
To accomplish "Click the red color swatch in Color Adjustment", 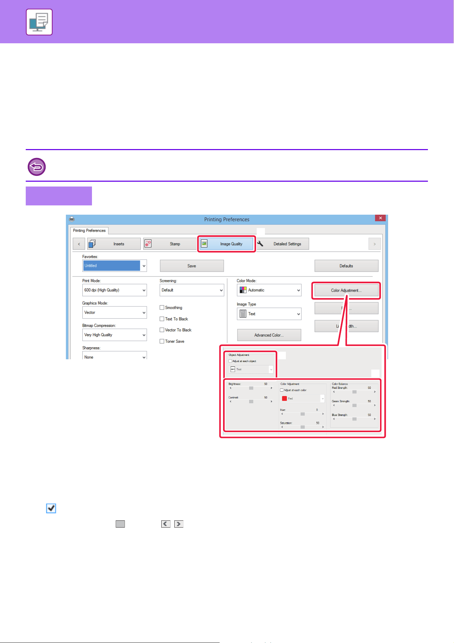I will (x=284, y=398).
